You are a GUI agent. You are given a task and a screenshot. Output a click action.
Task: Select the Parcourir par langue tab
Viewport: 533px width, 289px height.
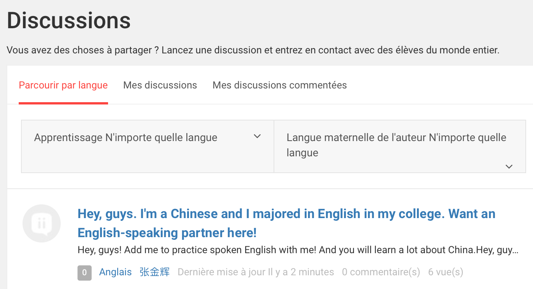click(x=63, y=85)
